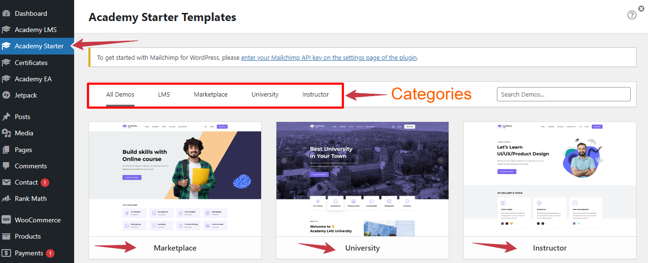Click into the Search Demos field
This screenshot has width=648, height=263.
tap(564, 94)
